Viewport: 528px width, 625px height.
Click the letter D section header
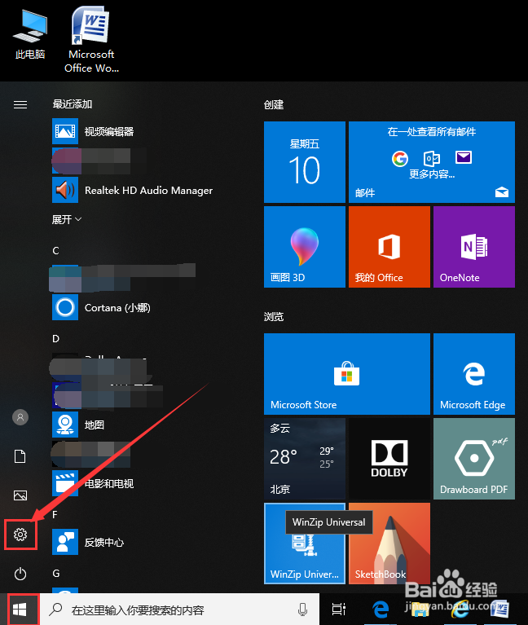55,339
